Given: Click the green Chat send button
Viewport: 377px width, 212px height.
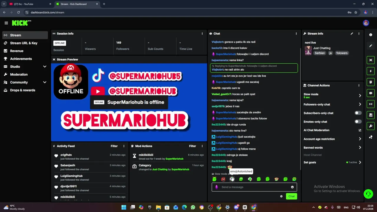Looking at the screenshot, I should (x=291, y=196).
